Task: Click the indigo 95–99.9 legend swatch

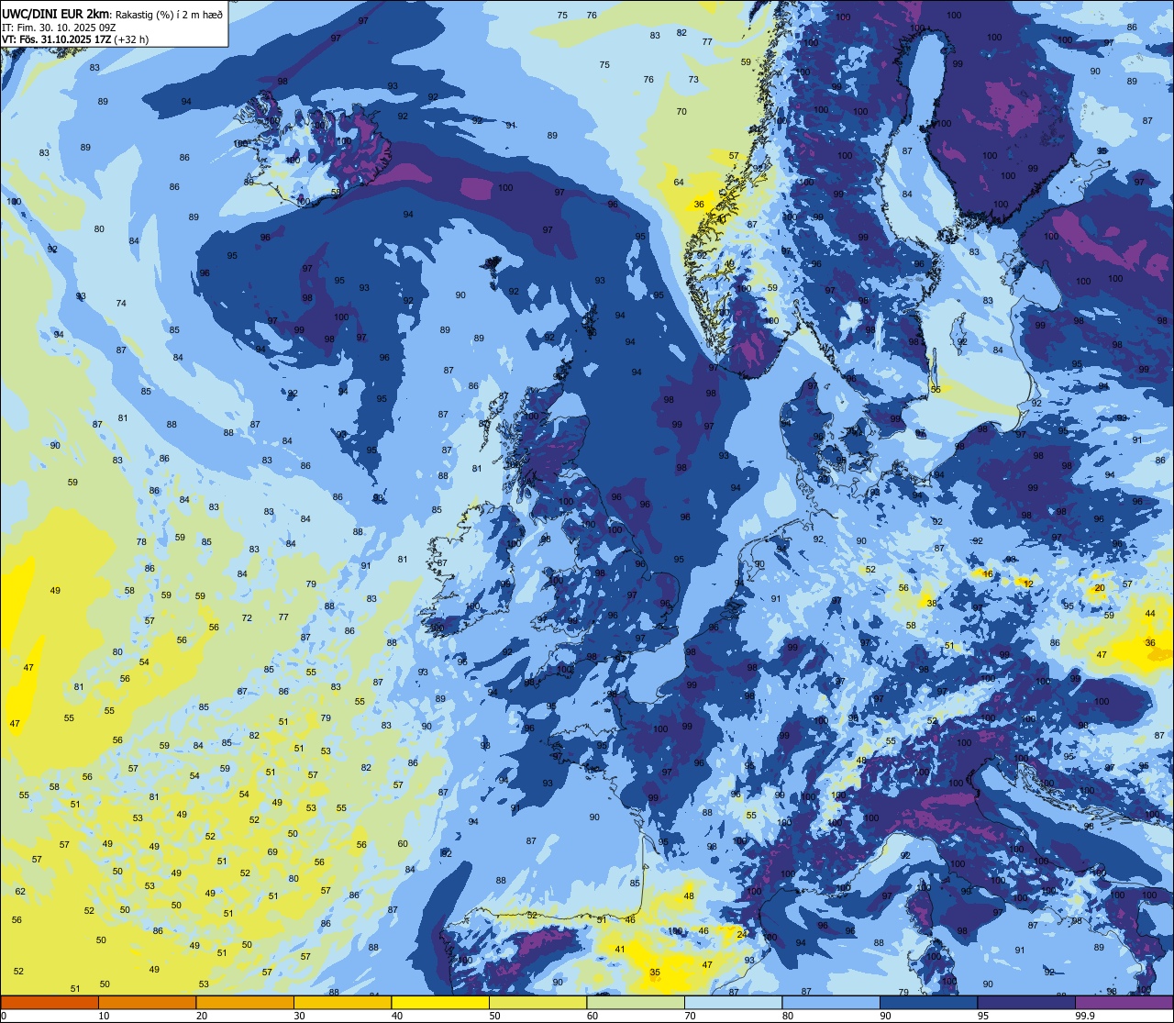Action: [x=1025, y=1002]
